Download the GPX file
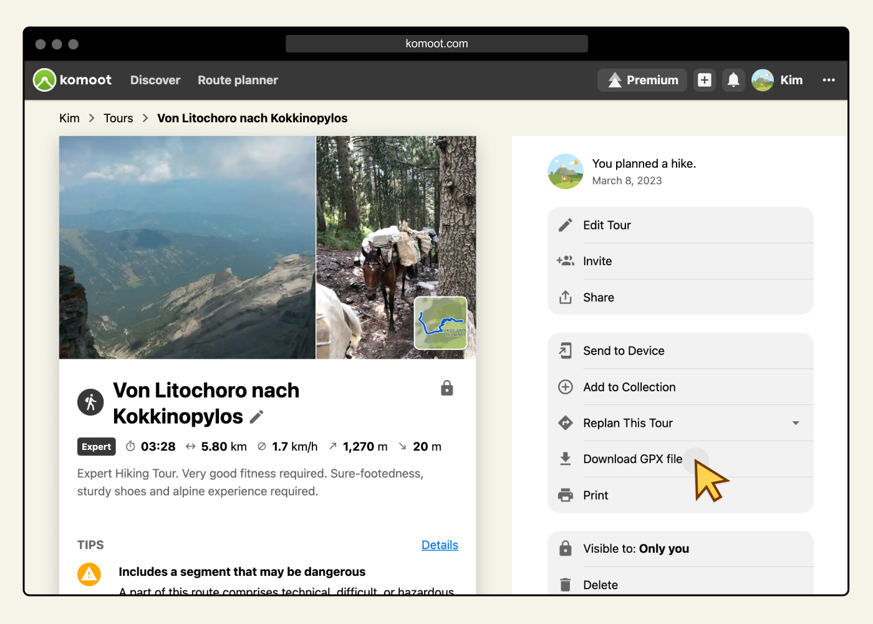The width and height of the screenshot is (873, 624). (x=632, y=459)
